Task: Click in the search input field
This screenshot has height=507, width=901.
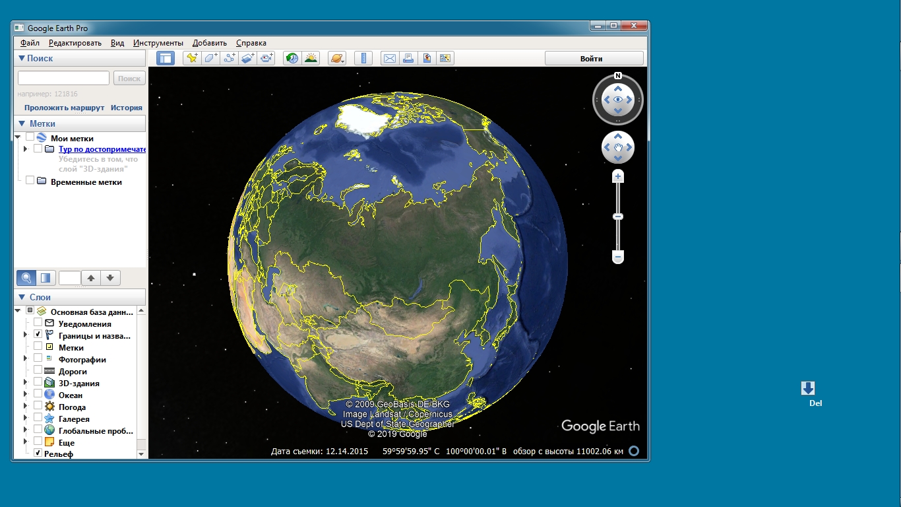Action: click(x=63, y=78)
